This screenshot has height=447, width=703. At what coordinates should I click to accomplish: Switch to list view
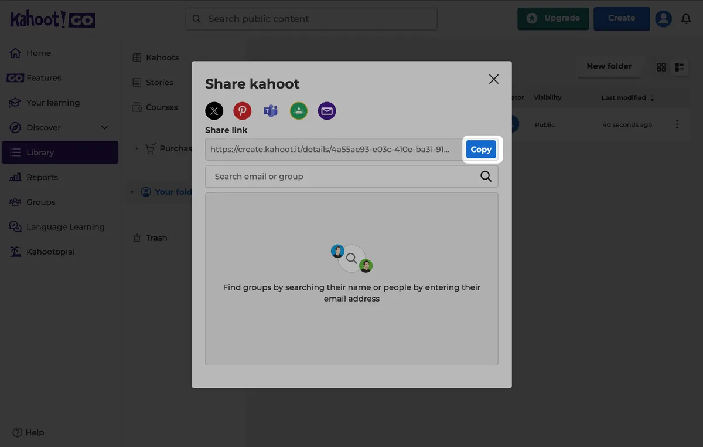click(x=680, y=67)
